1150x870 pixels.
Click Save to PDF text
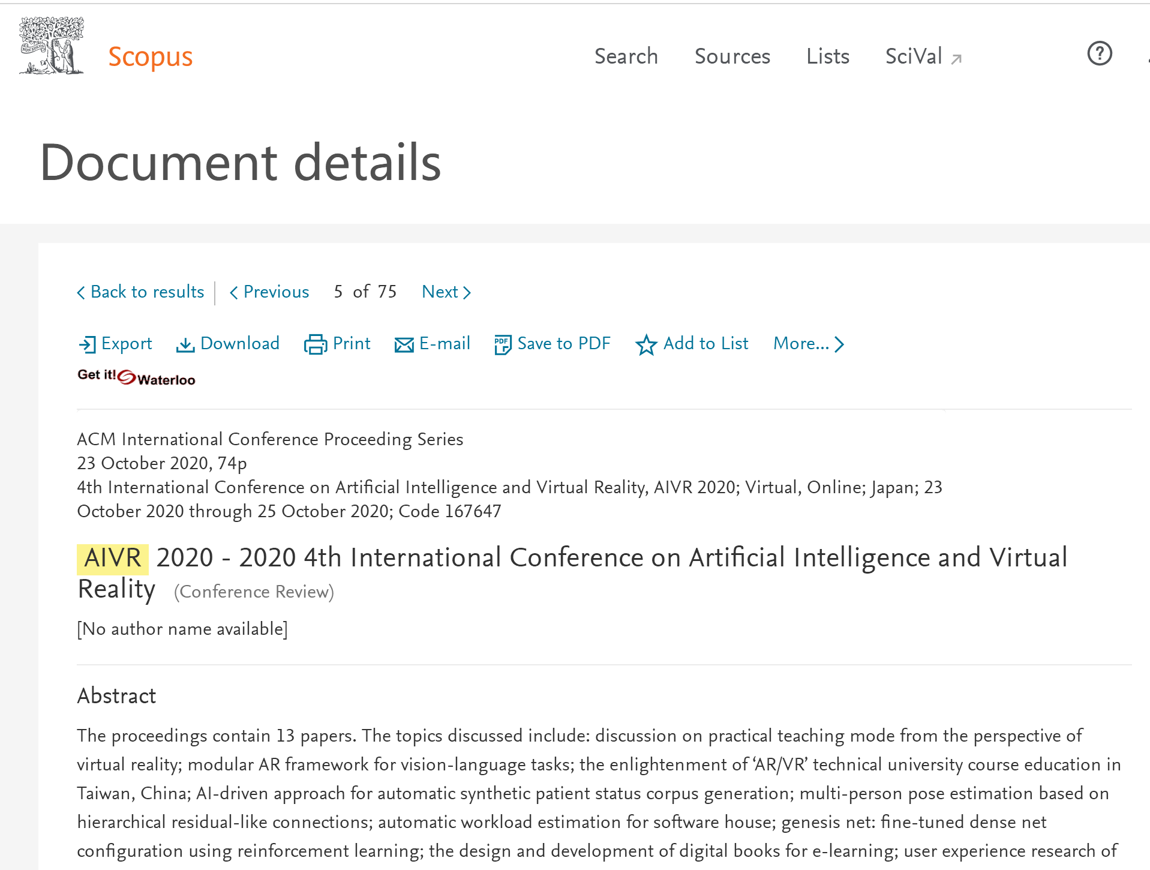564,344
